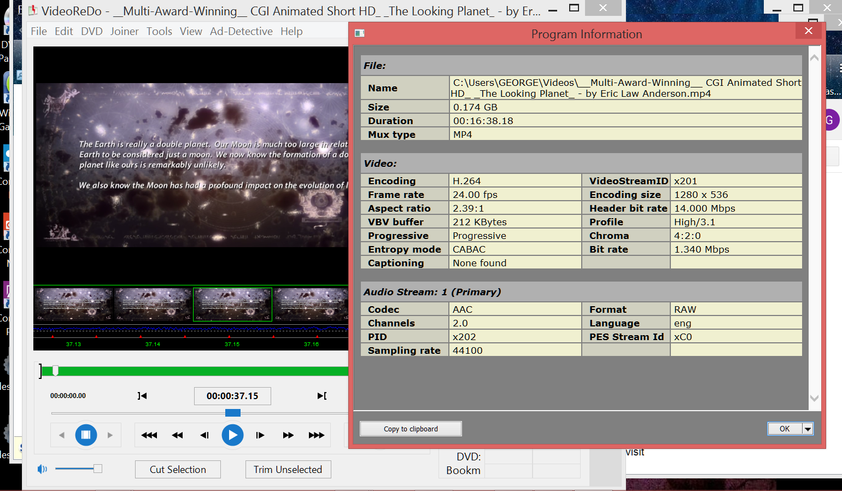Fast rewind with the triple-left-arrow button
Viewport: 842px width, 491px height.
click(x=149, y=435)
